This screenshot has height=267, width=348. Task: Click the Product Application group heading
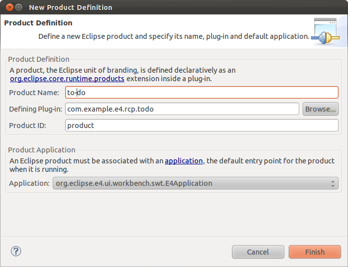[42, 150]
